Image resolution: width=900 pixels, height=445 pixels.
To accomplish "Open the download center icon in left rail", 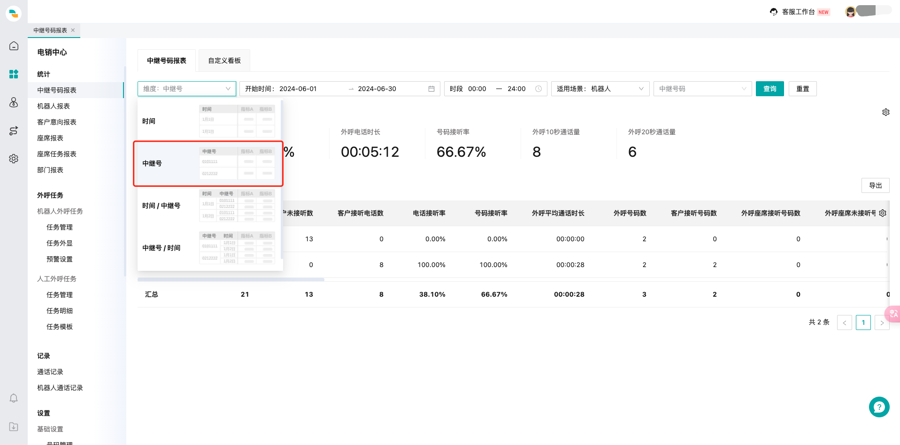I will [14, 427].
